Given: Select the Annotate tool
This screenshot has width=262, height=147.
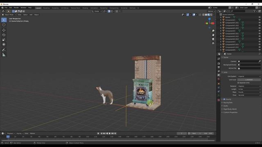Looking at the screenshot, I should tap(4, 50).
